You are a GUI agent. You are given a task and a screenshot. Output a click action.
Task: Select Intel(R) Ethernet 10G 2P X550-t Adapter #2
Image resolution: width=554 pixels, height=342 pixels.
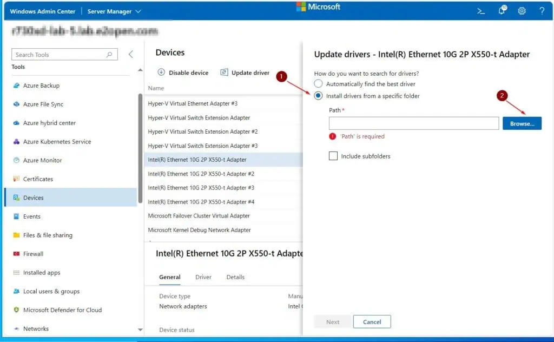click(x=223, y=174)
